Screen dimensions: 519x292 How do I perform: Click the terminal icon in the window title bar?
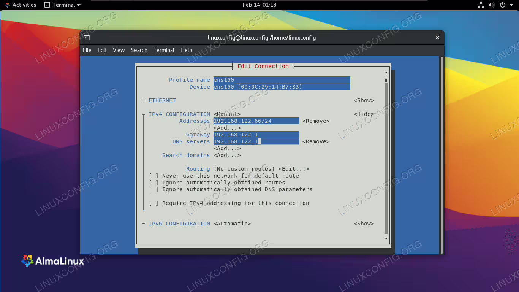click(x=87, y=38)
